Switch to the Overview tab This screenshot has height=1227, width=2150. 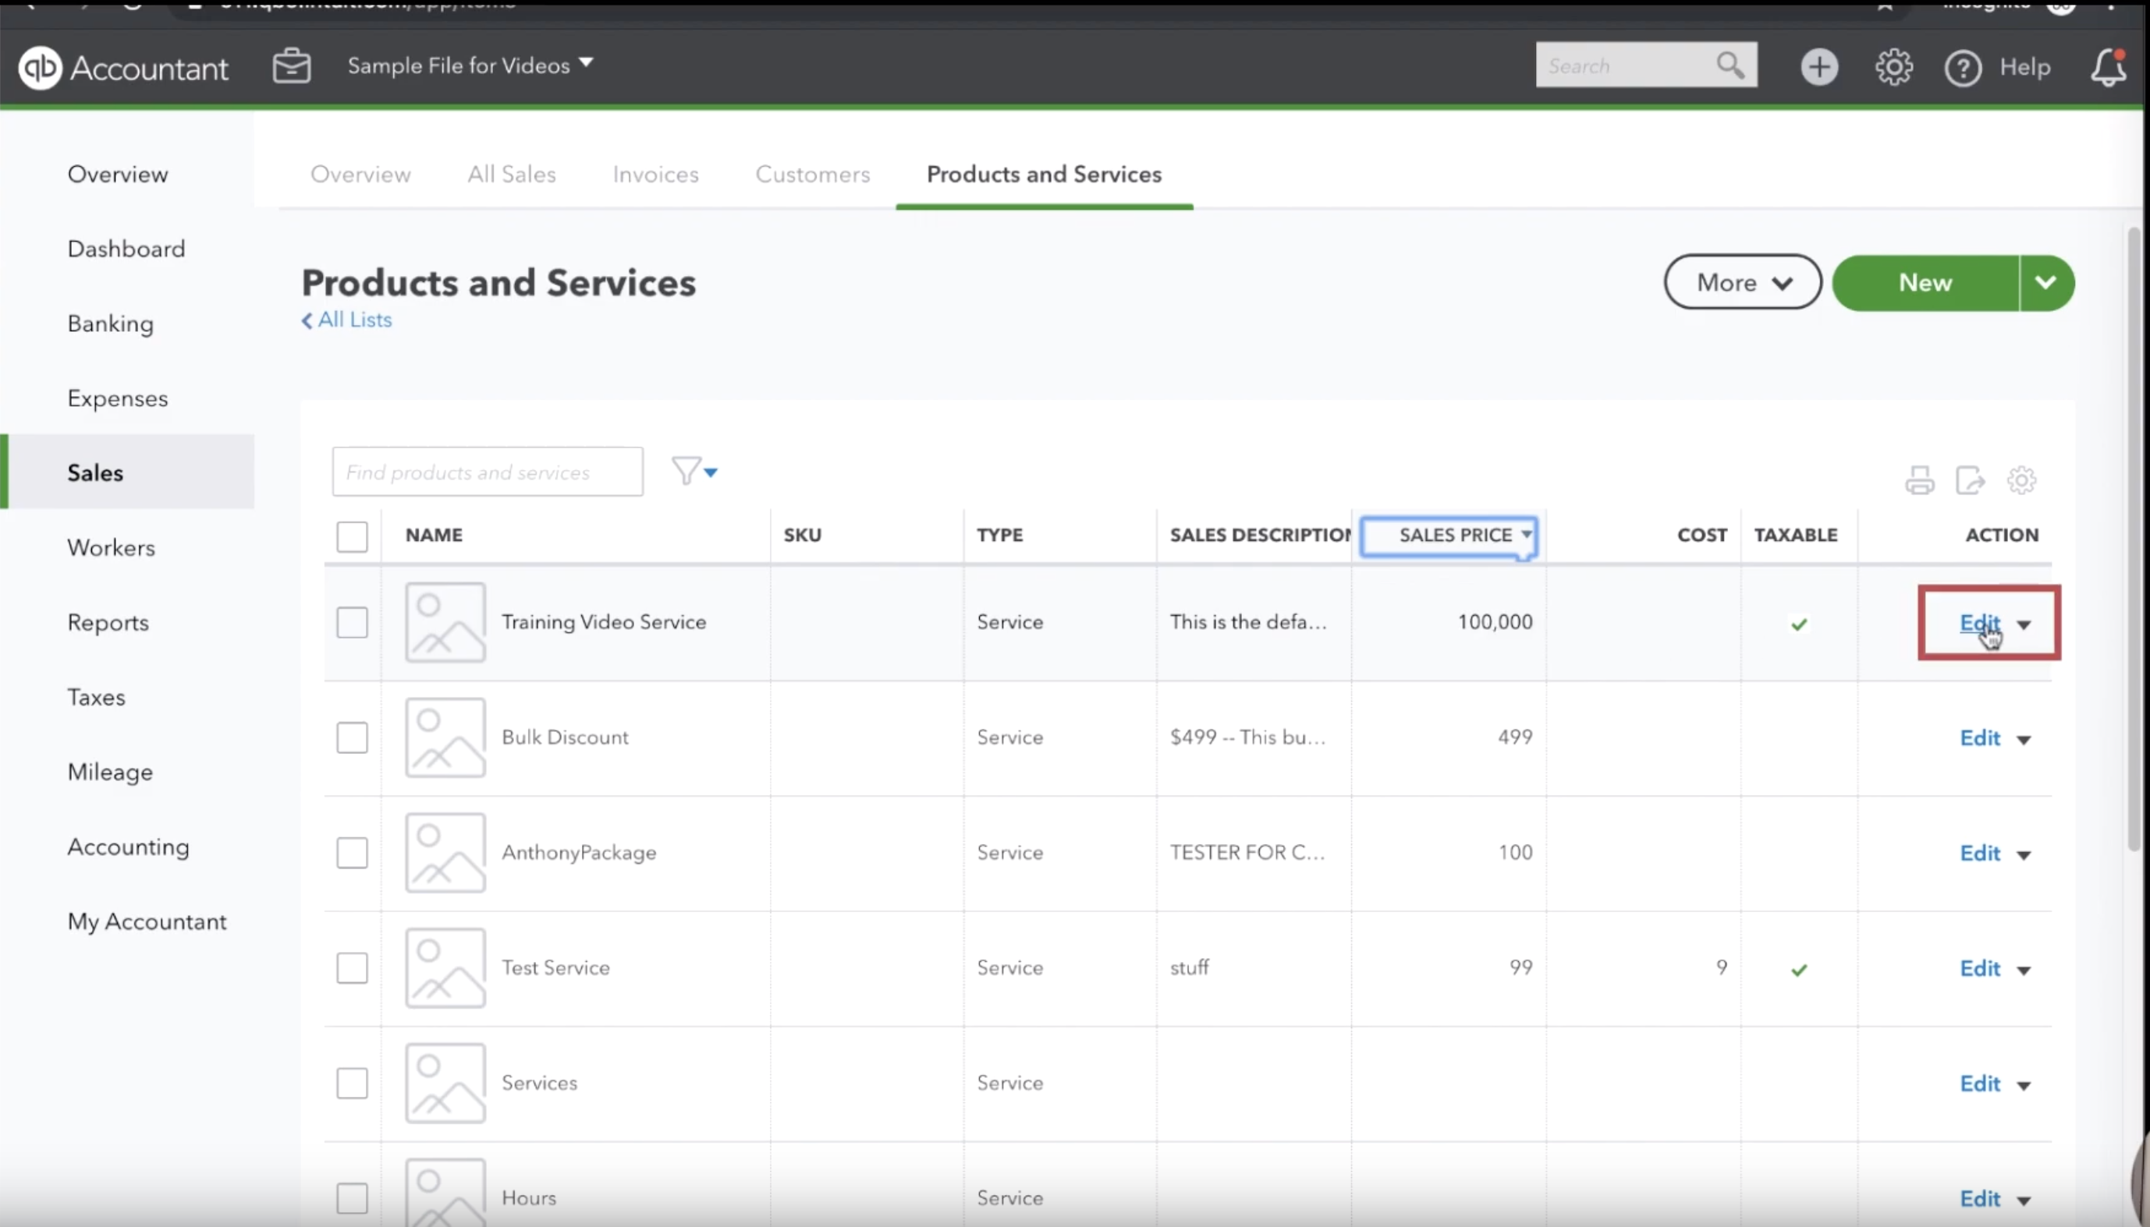360,174
